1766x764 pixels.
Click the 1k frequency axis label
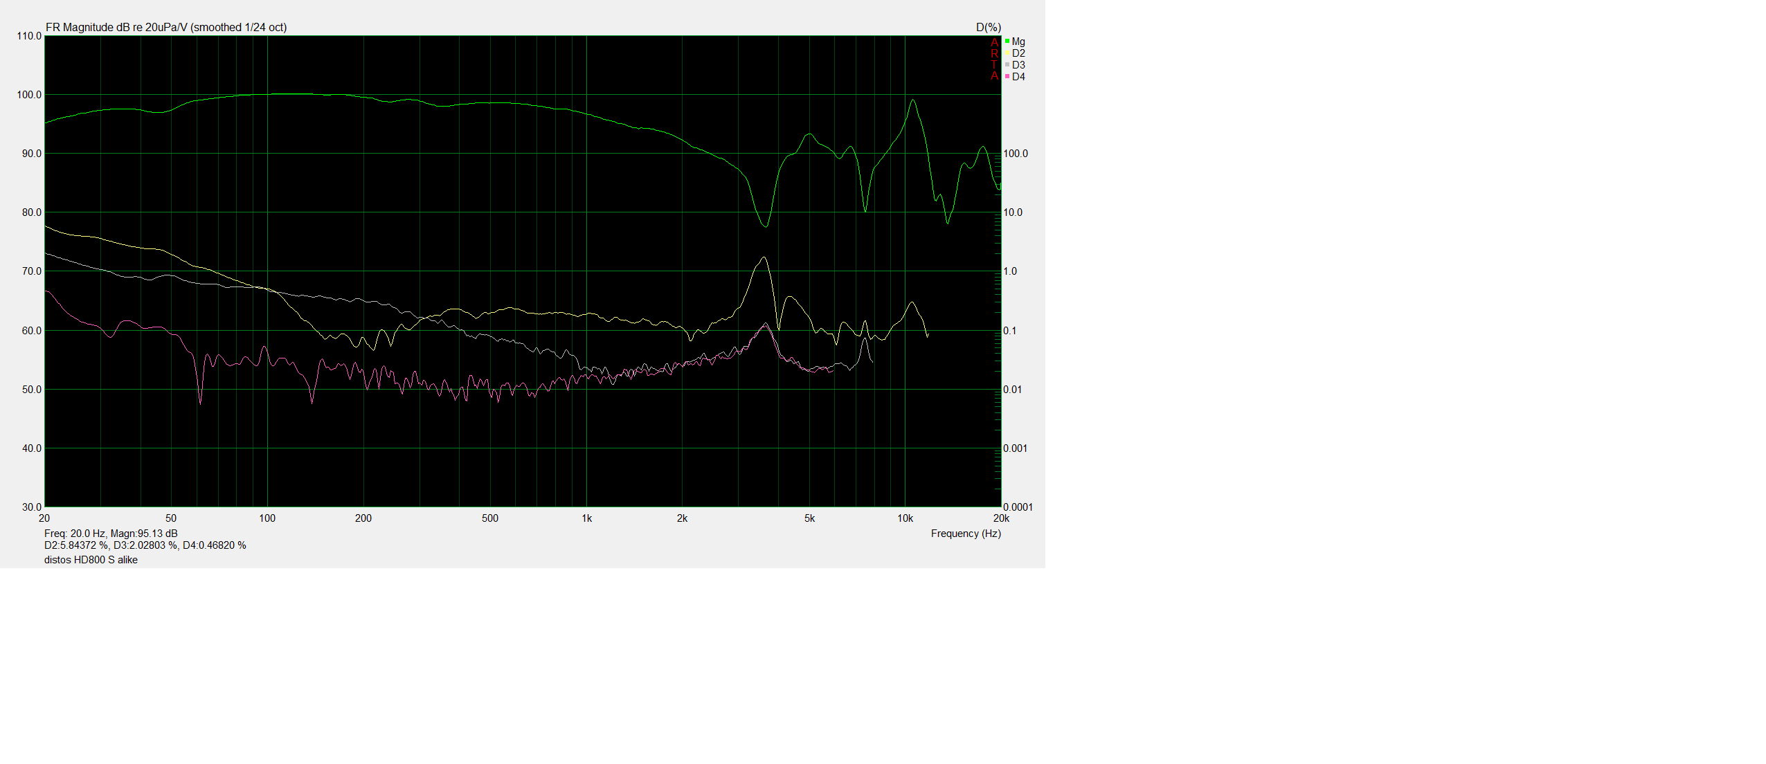[586, 518]
